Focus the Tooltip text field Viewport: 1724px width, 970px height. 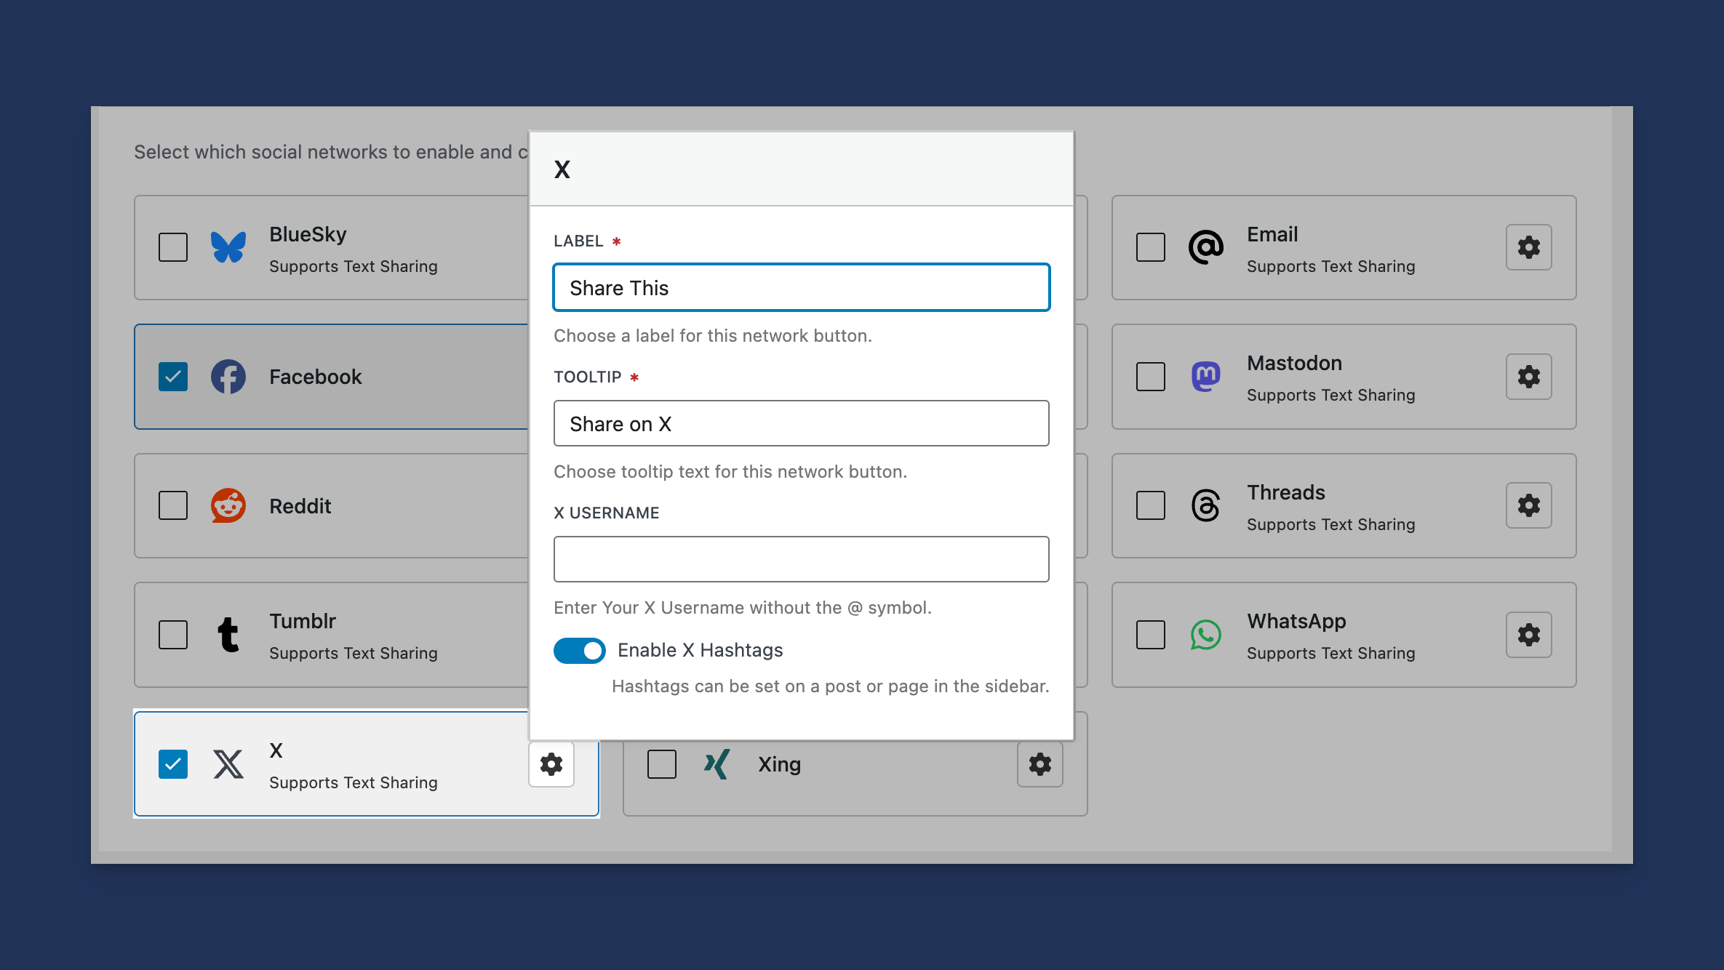(801, 424)
